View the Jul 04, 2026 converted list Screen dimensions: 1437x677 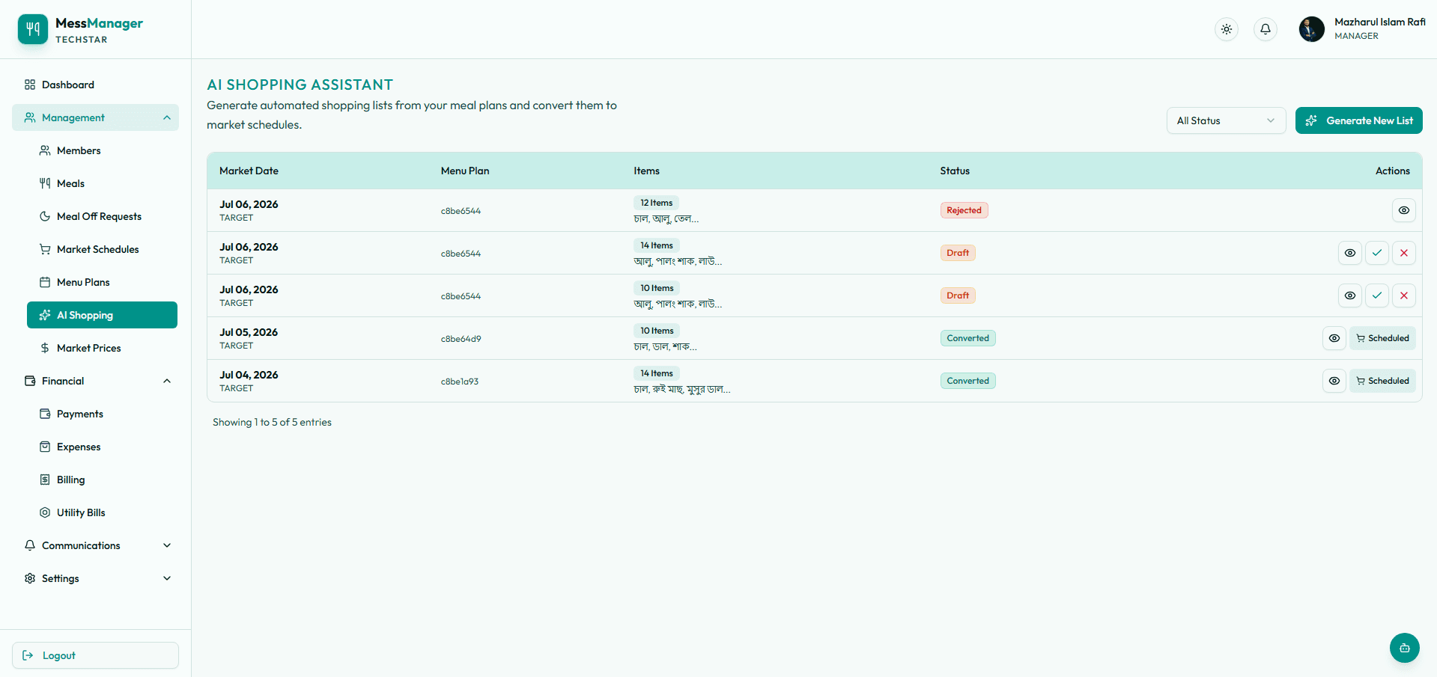tap(1334, 381)
